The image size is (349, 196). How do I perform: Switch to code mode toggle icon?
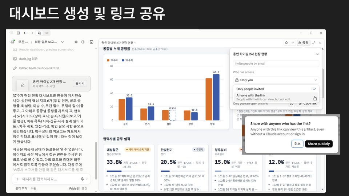pyautogui.click(x=47, y=33)
